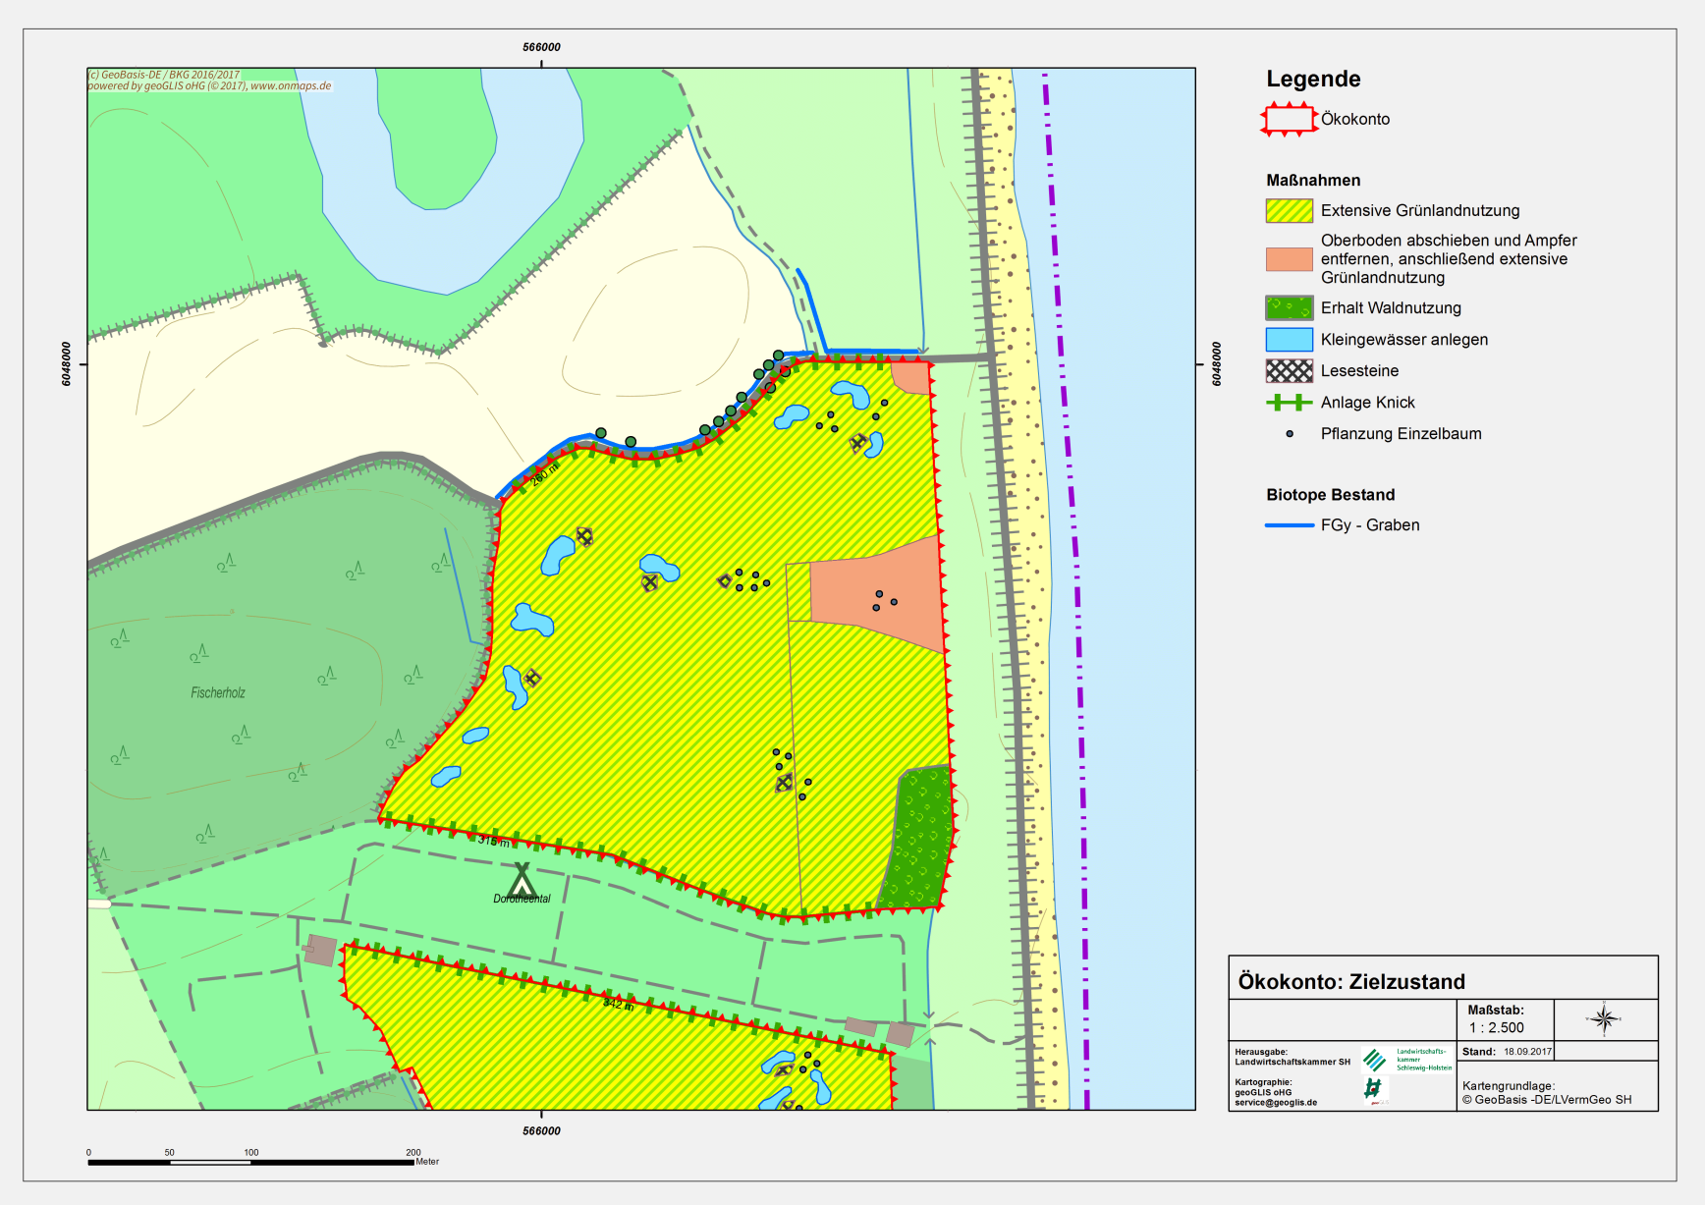Select the FGy - Graben blue line symbol

click(1289, 525)
